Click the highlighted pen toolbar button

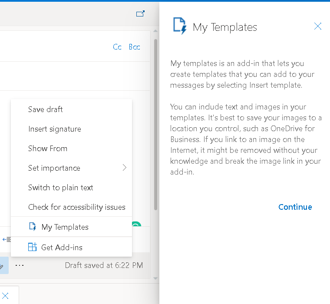click(3, 265)
